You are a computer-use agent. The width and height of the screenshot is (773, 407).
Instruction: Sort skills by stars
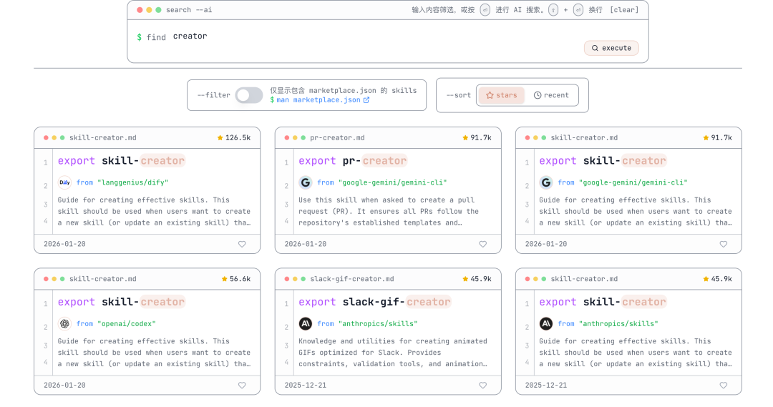pyautogui.click(x=501, y=95)
